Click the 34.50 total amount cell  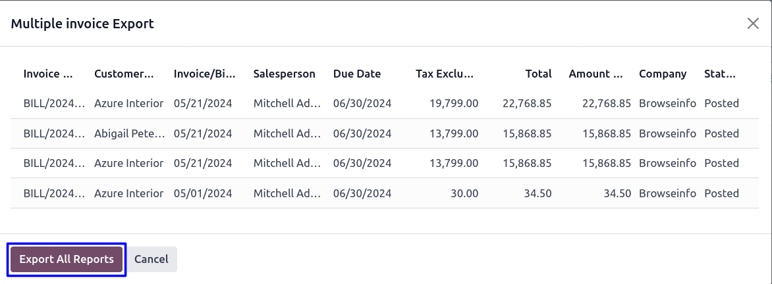click(x=538, y=193)
